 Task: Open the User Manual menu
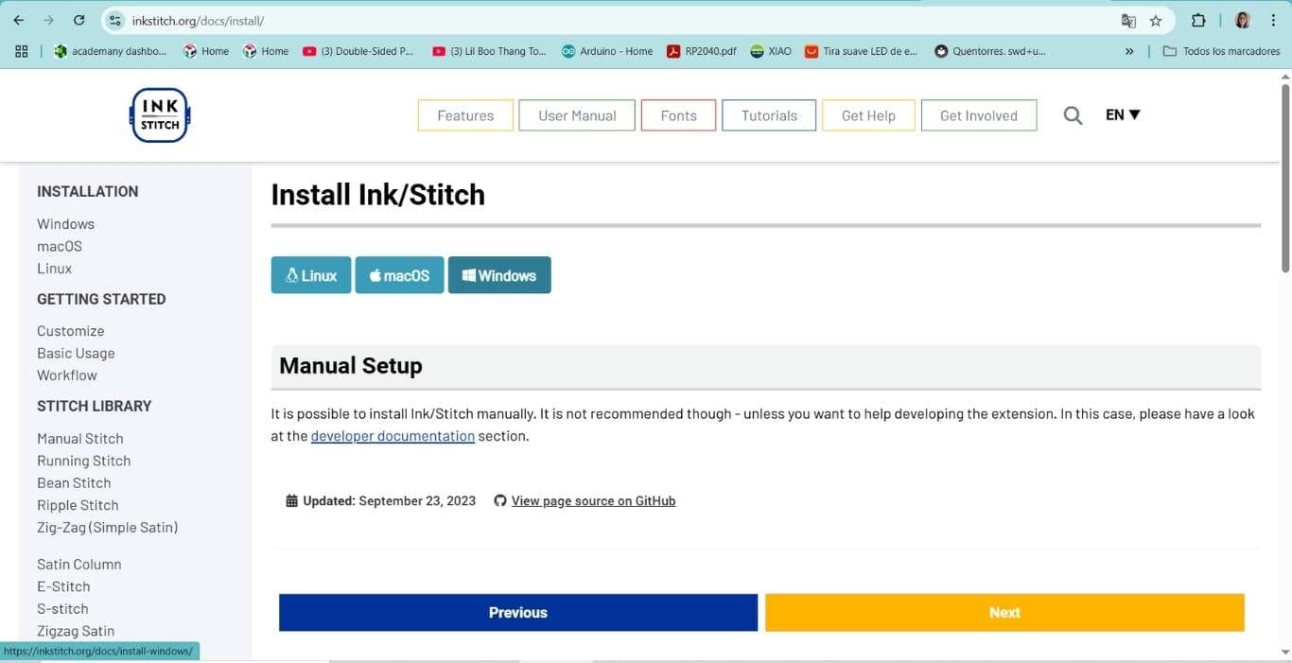pyautogui.click(x=577, y=115)
